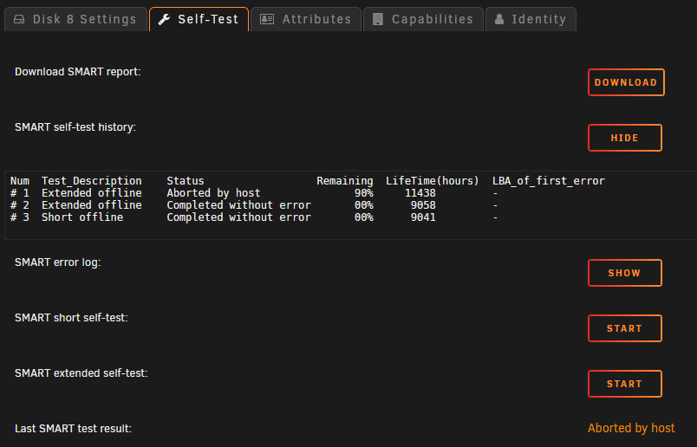The width and height of the screenshot is (697, 447).
Task: Go to the Identity tab
Action: click(531, 19)
